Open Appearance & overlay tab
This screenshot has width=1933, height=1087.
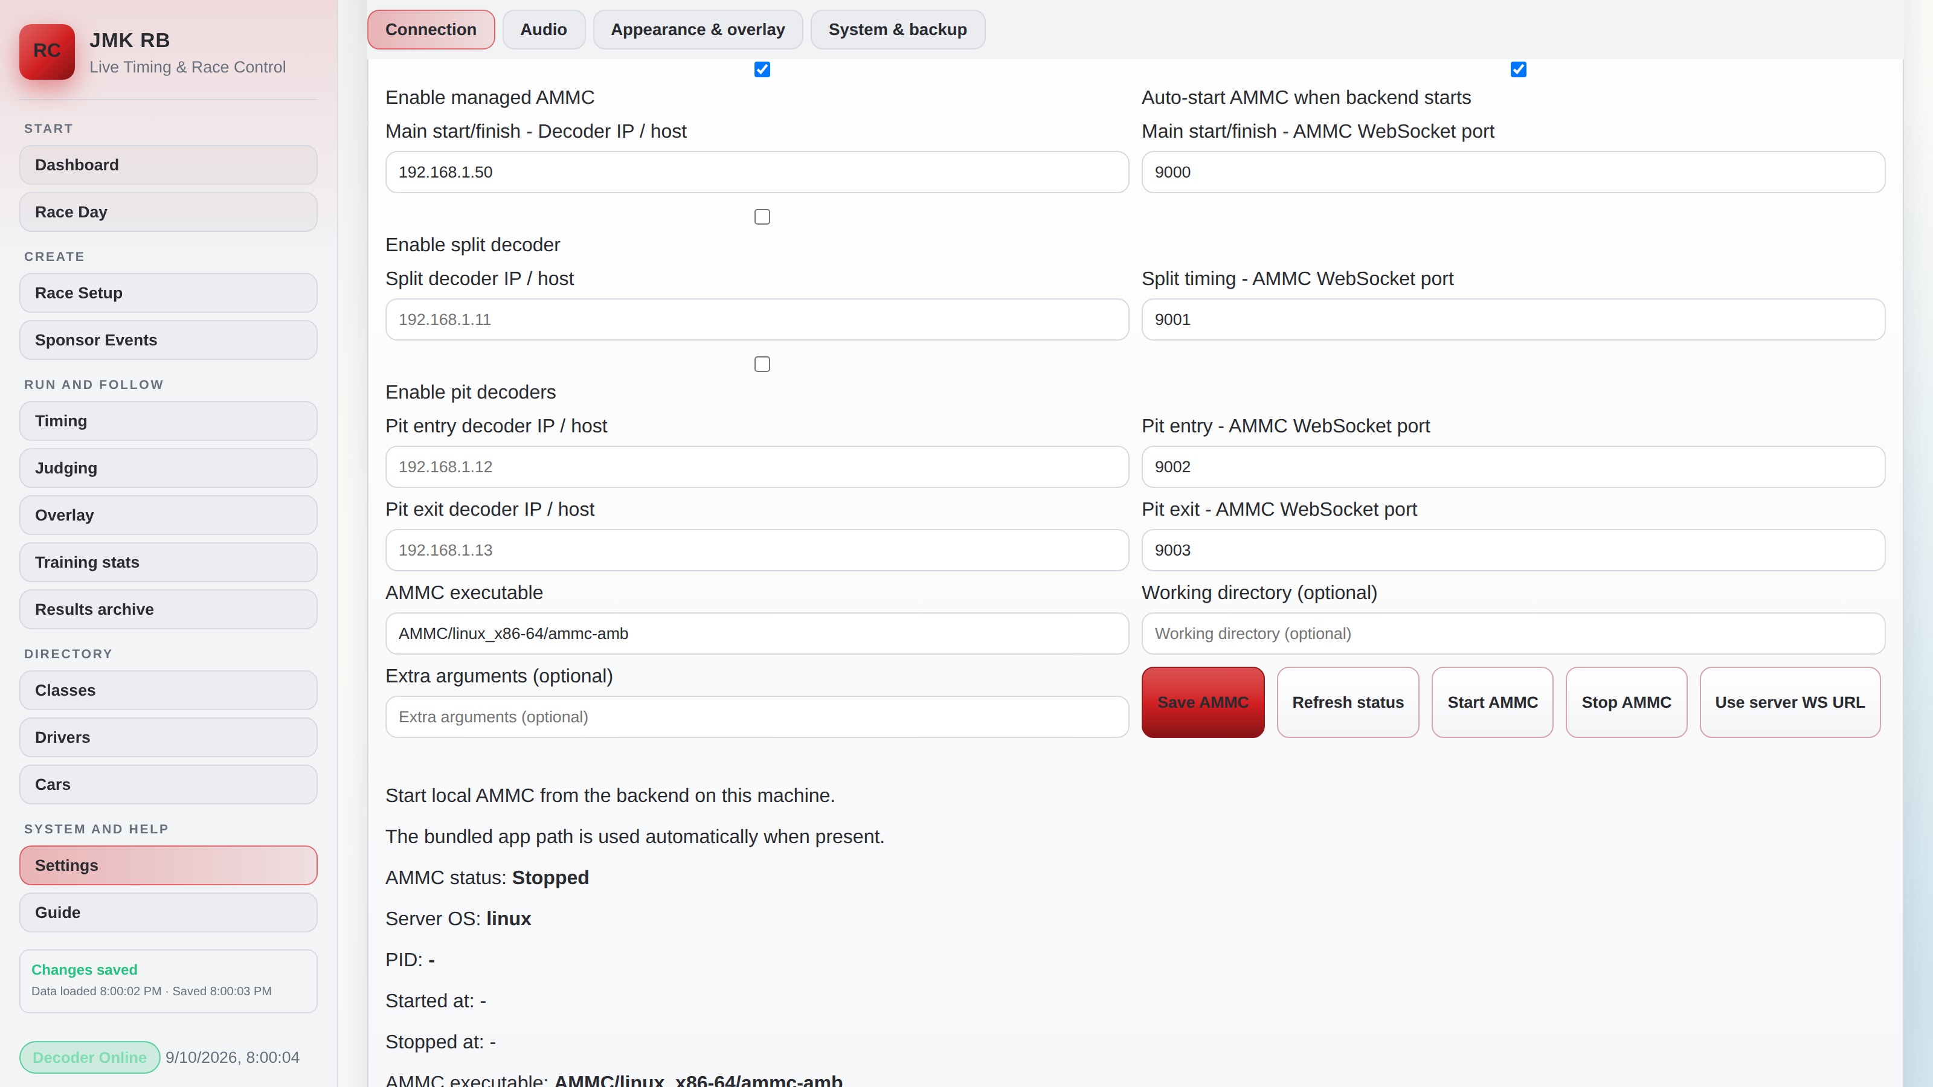click(x=698, y=29)
